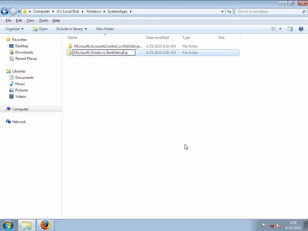Screen dimensions: 308x231
Task: Open the address bar history dropdown
Action: tap(222, 12)
